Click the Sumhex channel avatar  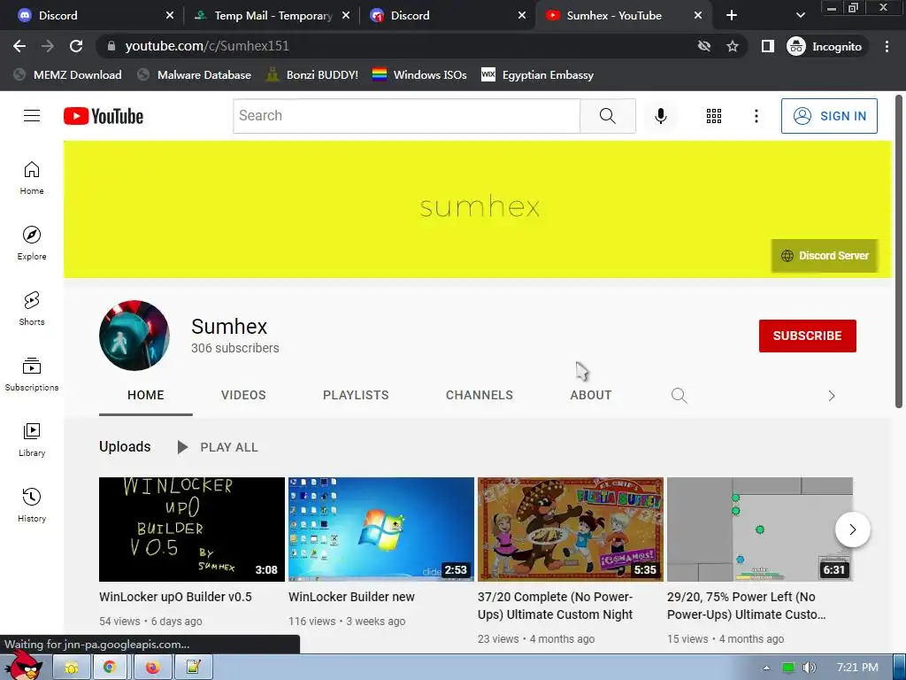pyautogui.click(x=134, y=336)
